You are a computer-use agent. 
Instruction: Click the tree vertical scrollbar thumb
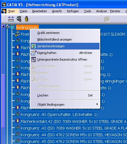click(x=3, y=101)
